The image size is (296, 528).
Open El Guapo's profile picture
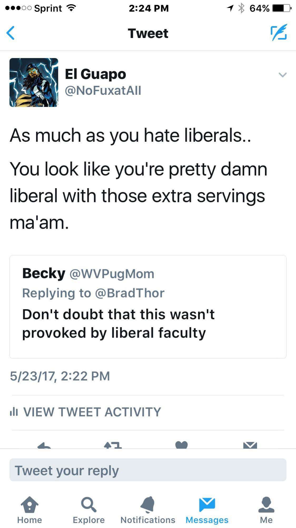pyautogui.click(x=34, y=82)
